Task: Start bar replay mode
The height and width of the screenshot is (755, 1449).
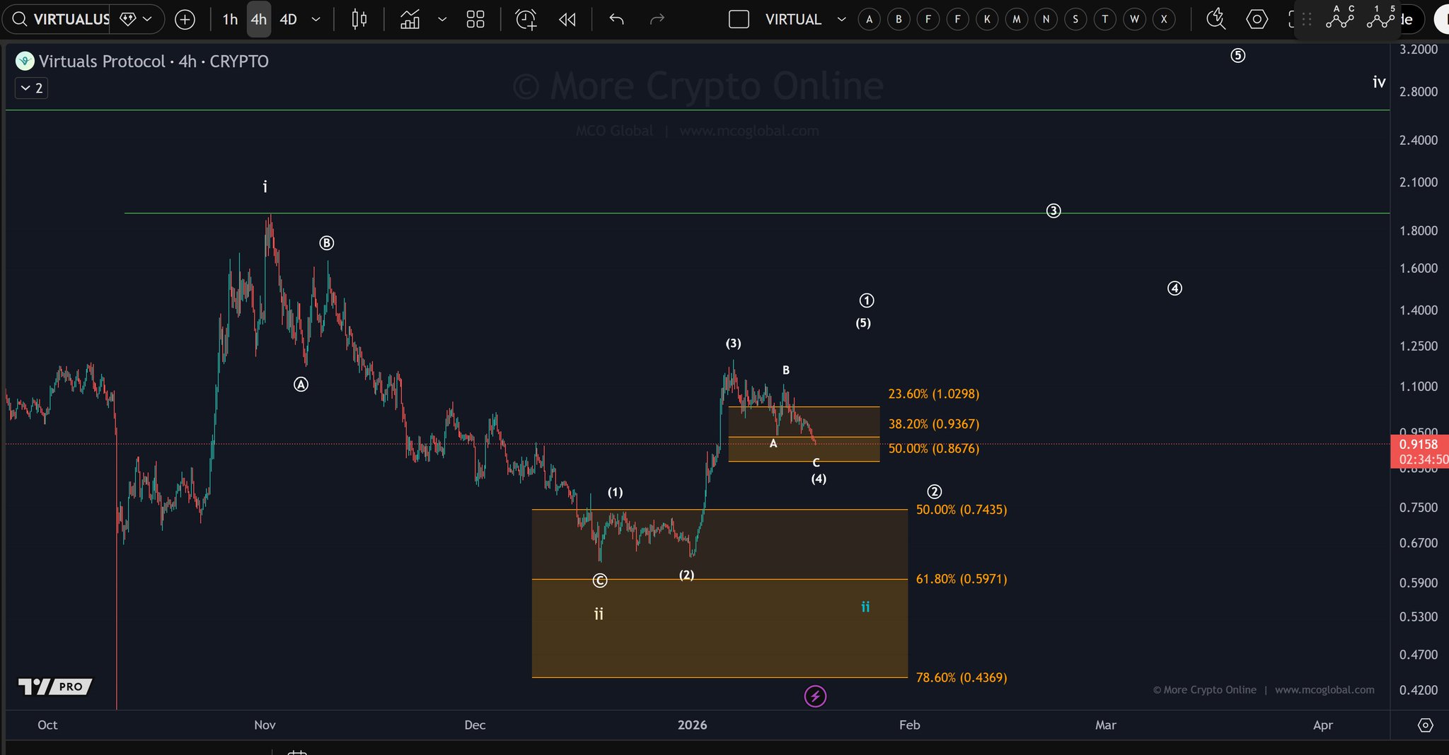Action: [x=567, y=19]
